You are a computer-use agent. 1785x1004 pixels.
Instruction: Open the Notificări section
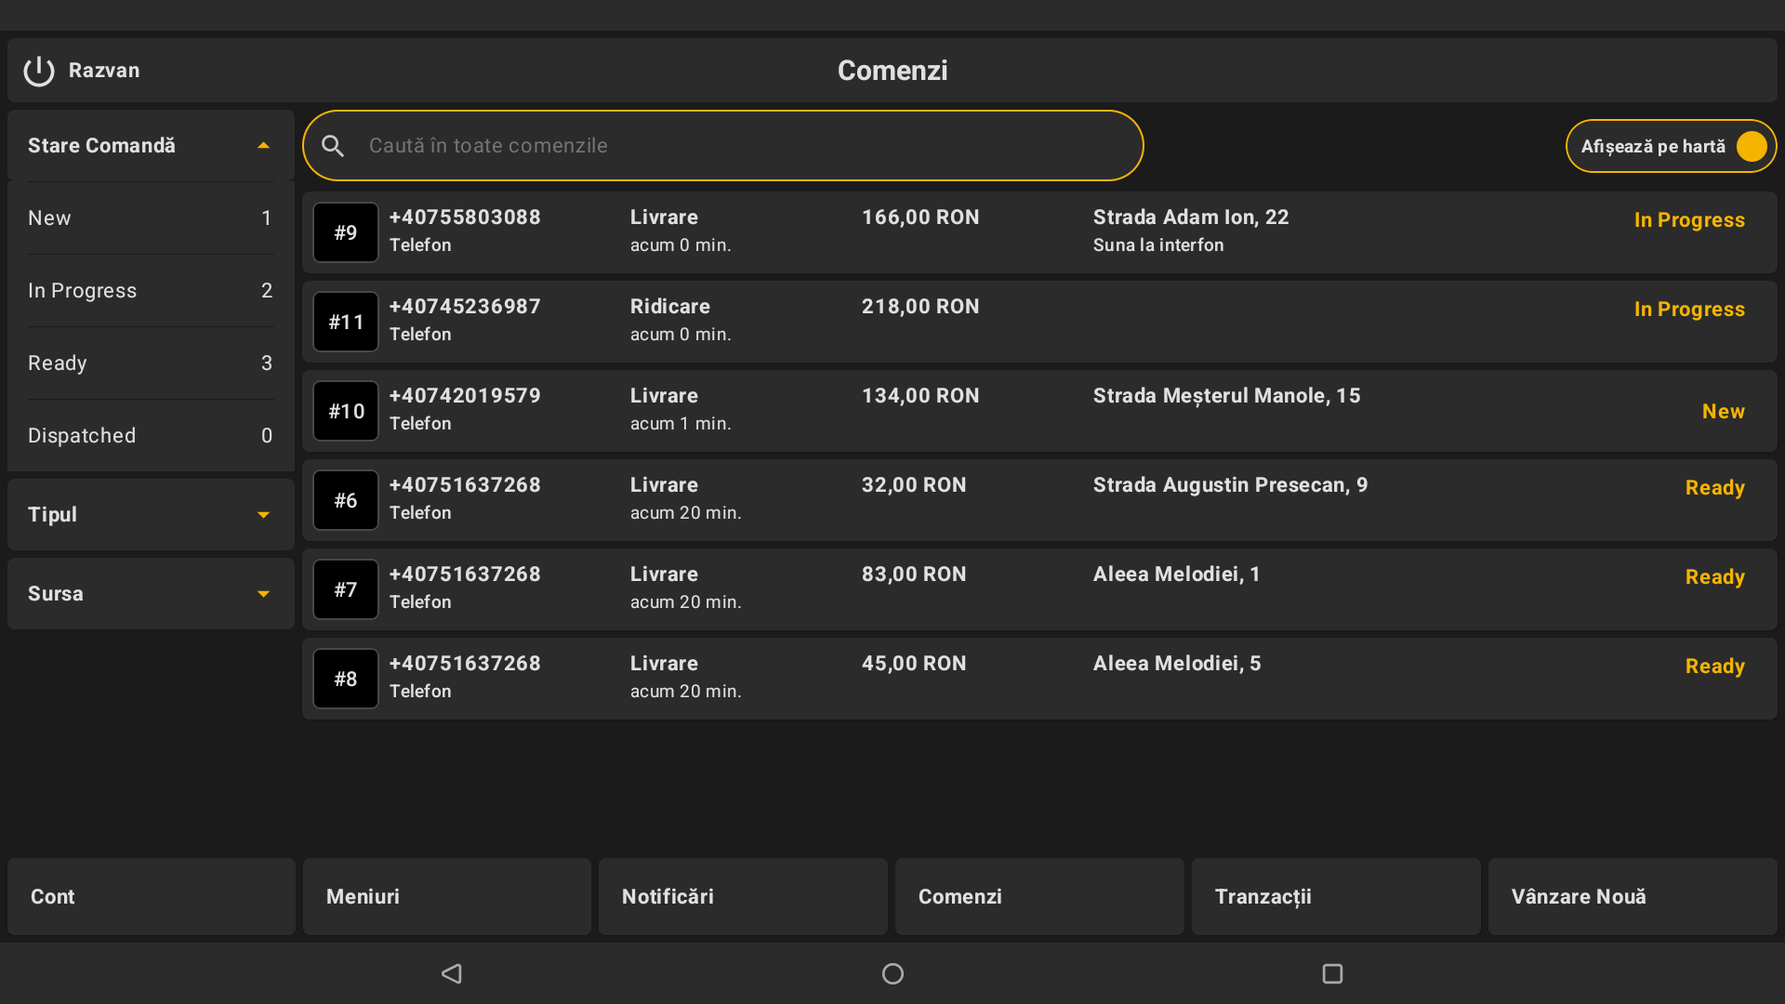pyautogui.click(x=743, y=896)
